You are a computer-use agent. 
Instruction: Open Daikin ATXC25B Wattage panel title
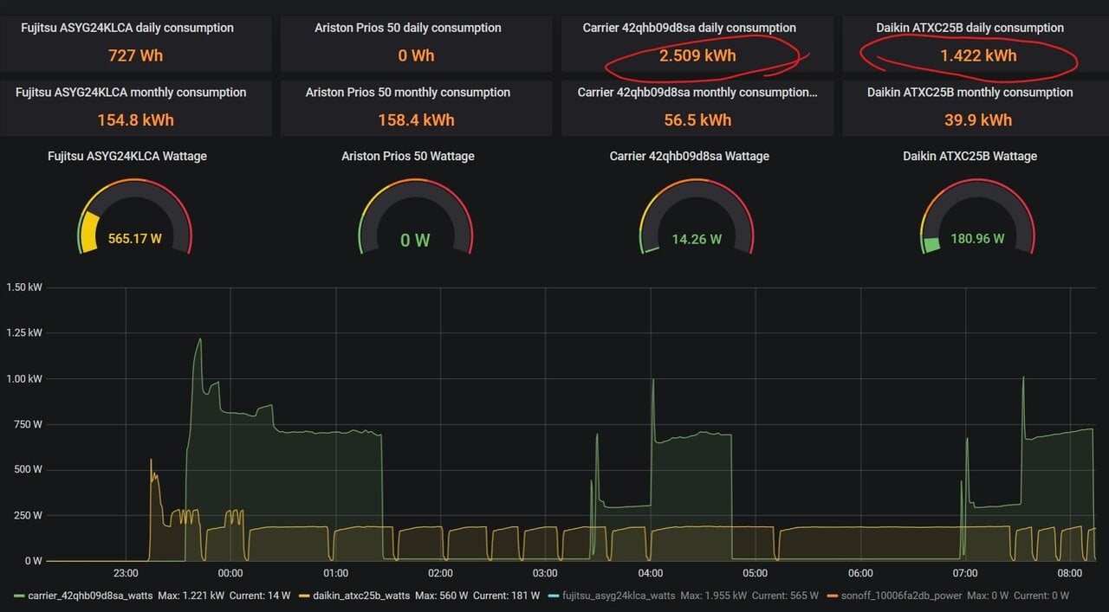point(970,156)
